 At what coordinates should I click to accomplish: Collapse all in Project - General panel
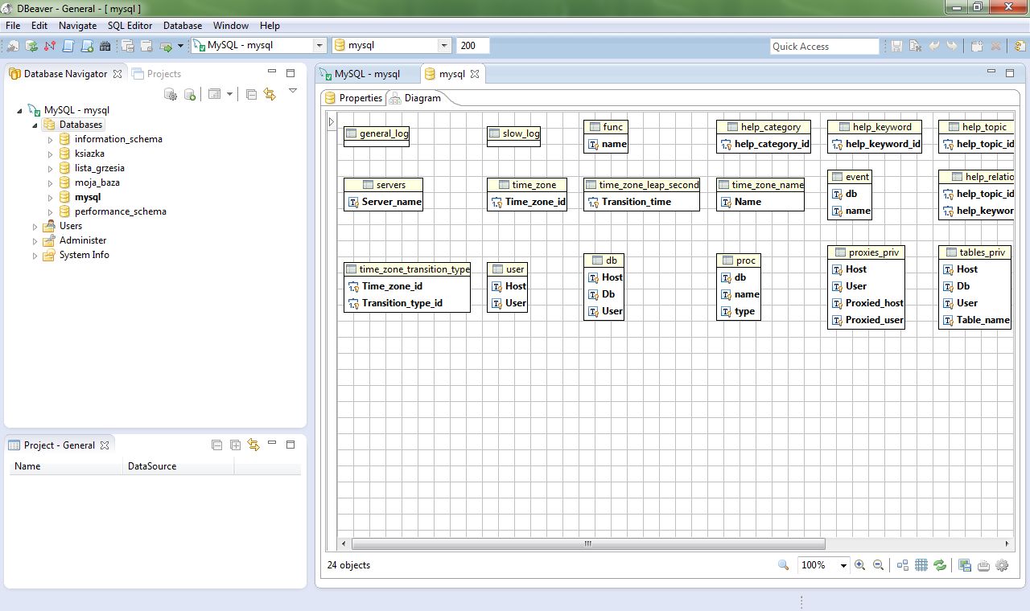tap(216, 445)
